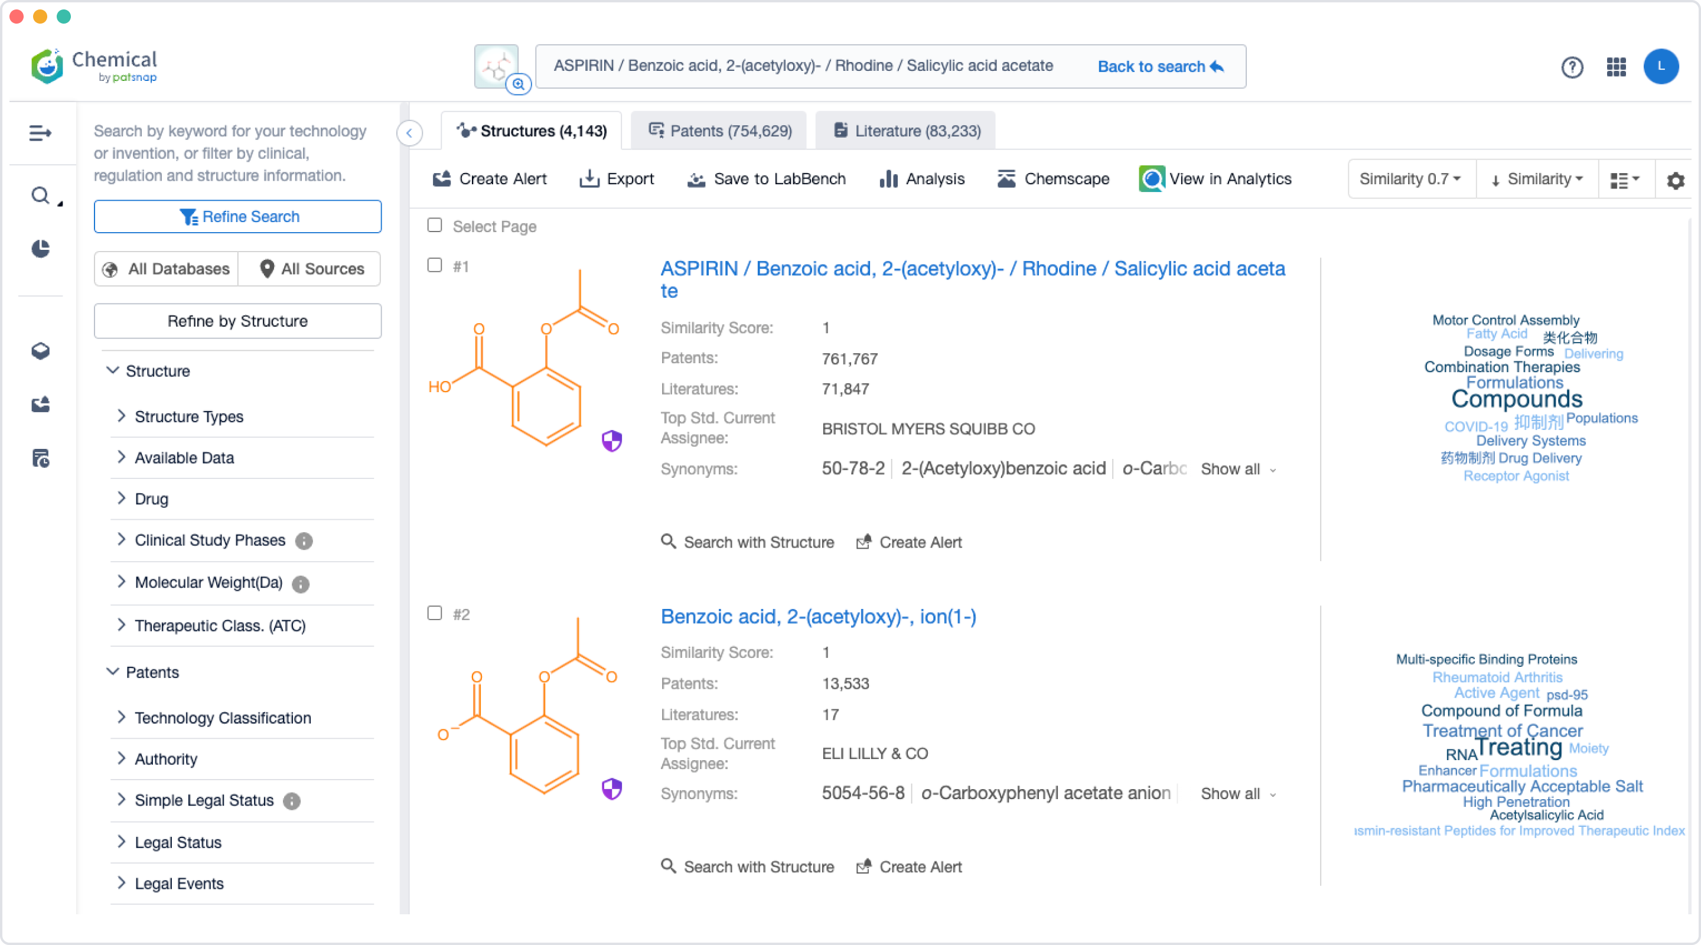Image resolution: width=1701 pixels, height=945 pixels.
Task: Collapse the filter panel with arrow button
Action: coord(409,133)
